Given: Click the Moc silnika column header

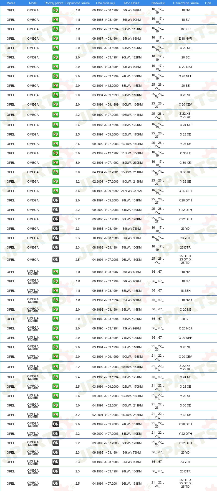Looking at the screenshot, I should pyautogui.click(x=132, y=3).
